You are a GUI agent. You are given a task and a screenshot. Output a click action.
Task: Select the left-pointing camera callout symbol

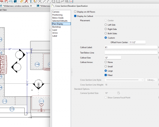click(16, 67)
